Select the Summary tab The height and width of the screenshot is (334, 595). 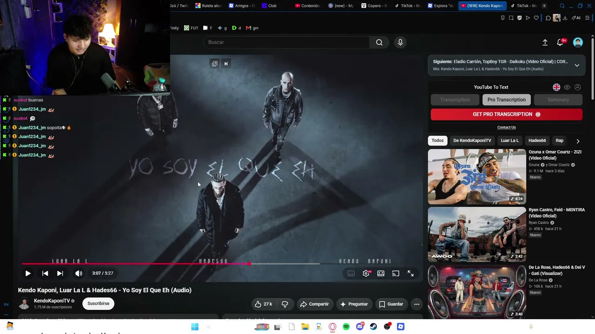558,100
